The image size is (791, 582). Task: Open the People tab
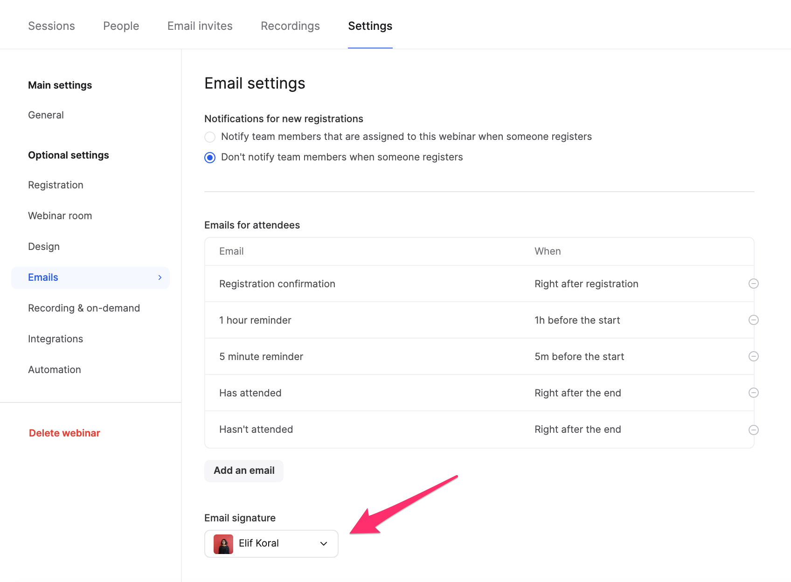pos(121,26)
